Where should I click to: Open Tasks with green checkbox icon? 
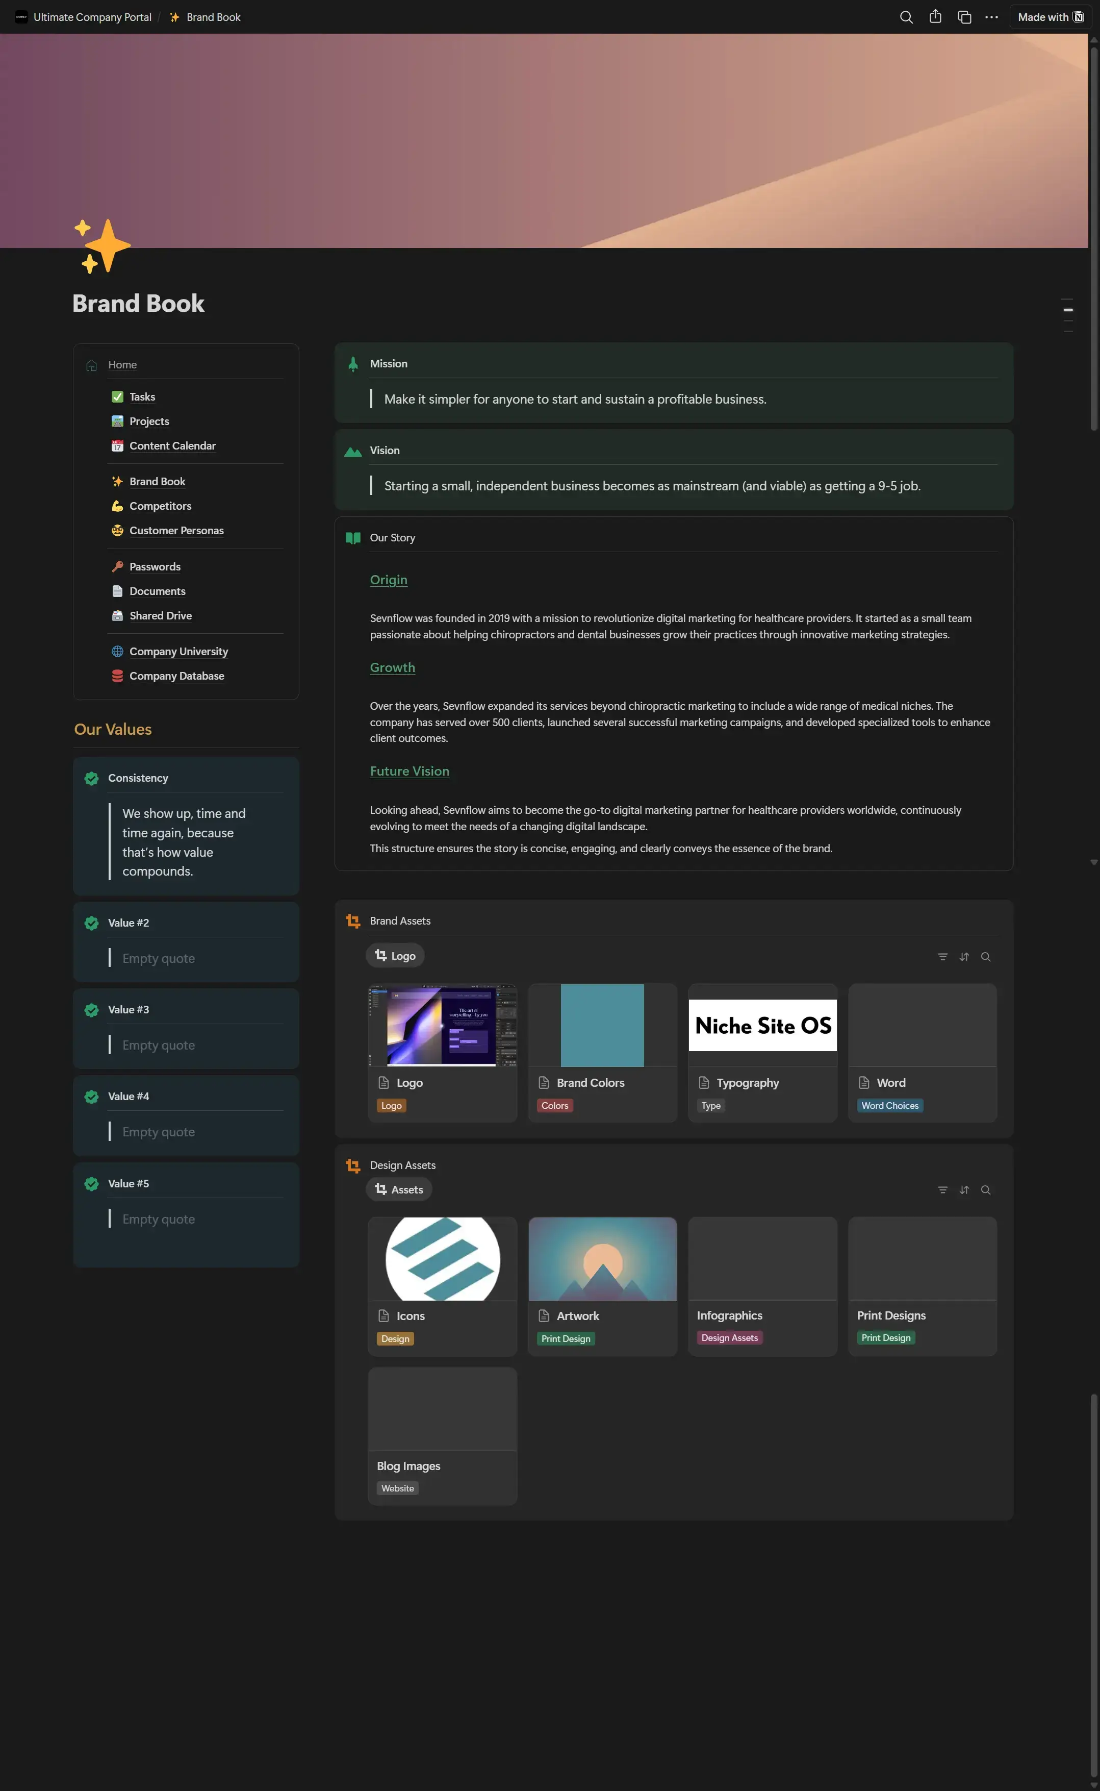[x=142, y=396]
